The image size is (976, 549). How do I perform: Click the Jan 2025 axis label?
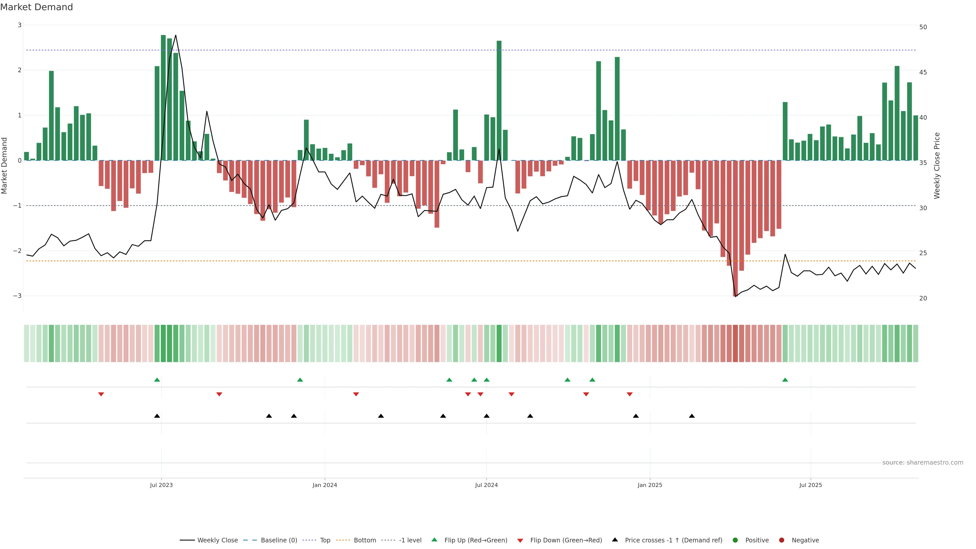tap(650, 485)
